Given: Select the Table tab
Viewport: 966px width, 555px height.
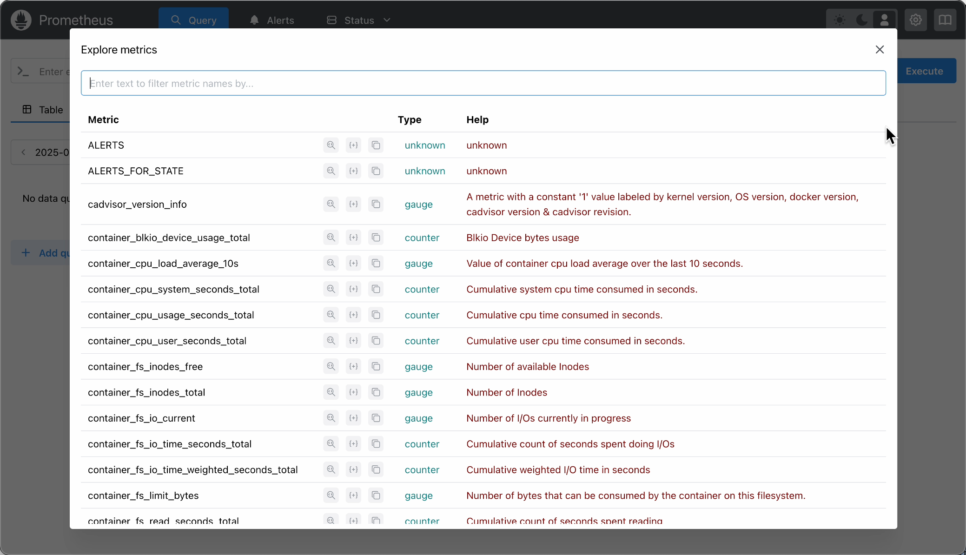Looking at the screenshot, I should (x=43, y=110).
